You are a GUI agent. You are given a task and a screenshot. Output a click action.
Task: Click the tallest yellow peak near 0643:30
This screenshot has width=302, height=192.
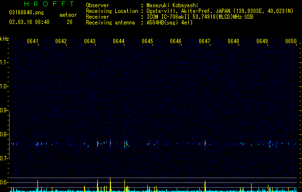point(110,185)
